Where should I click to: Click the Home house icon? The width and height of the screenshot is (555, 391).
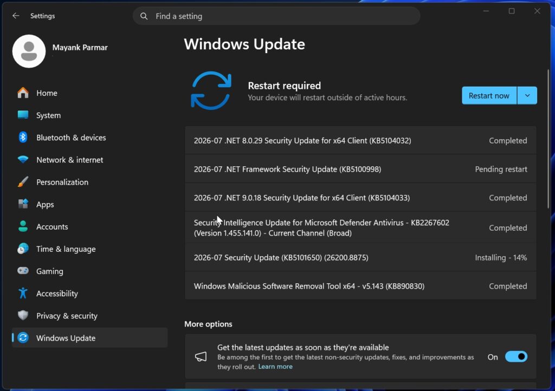pos(23,93)
